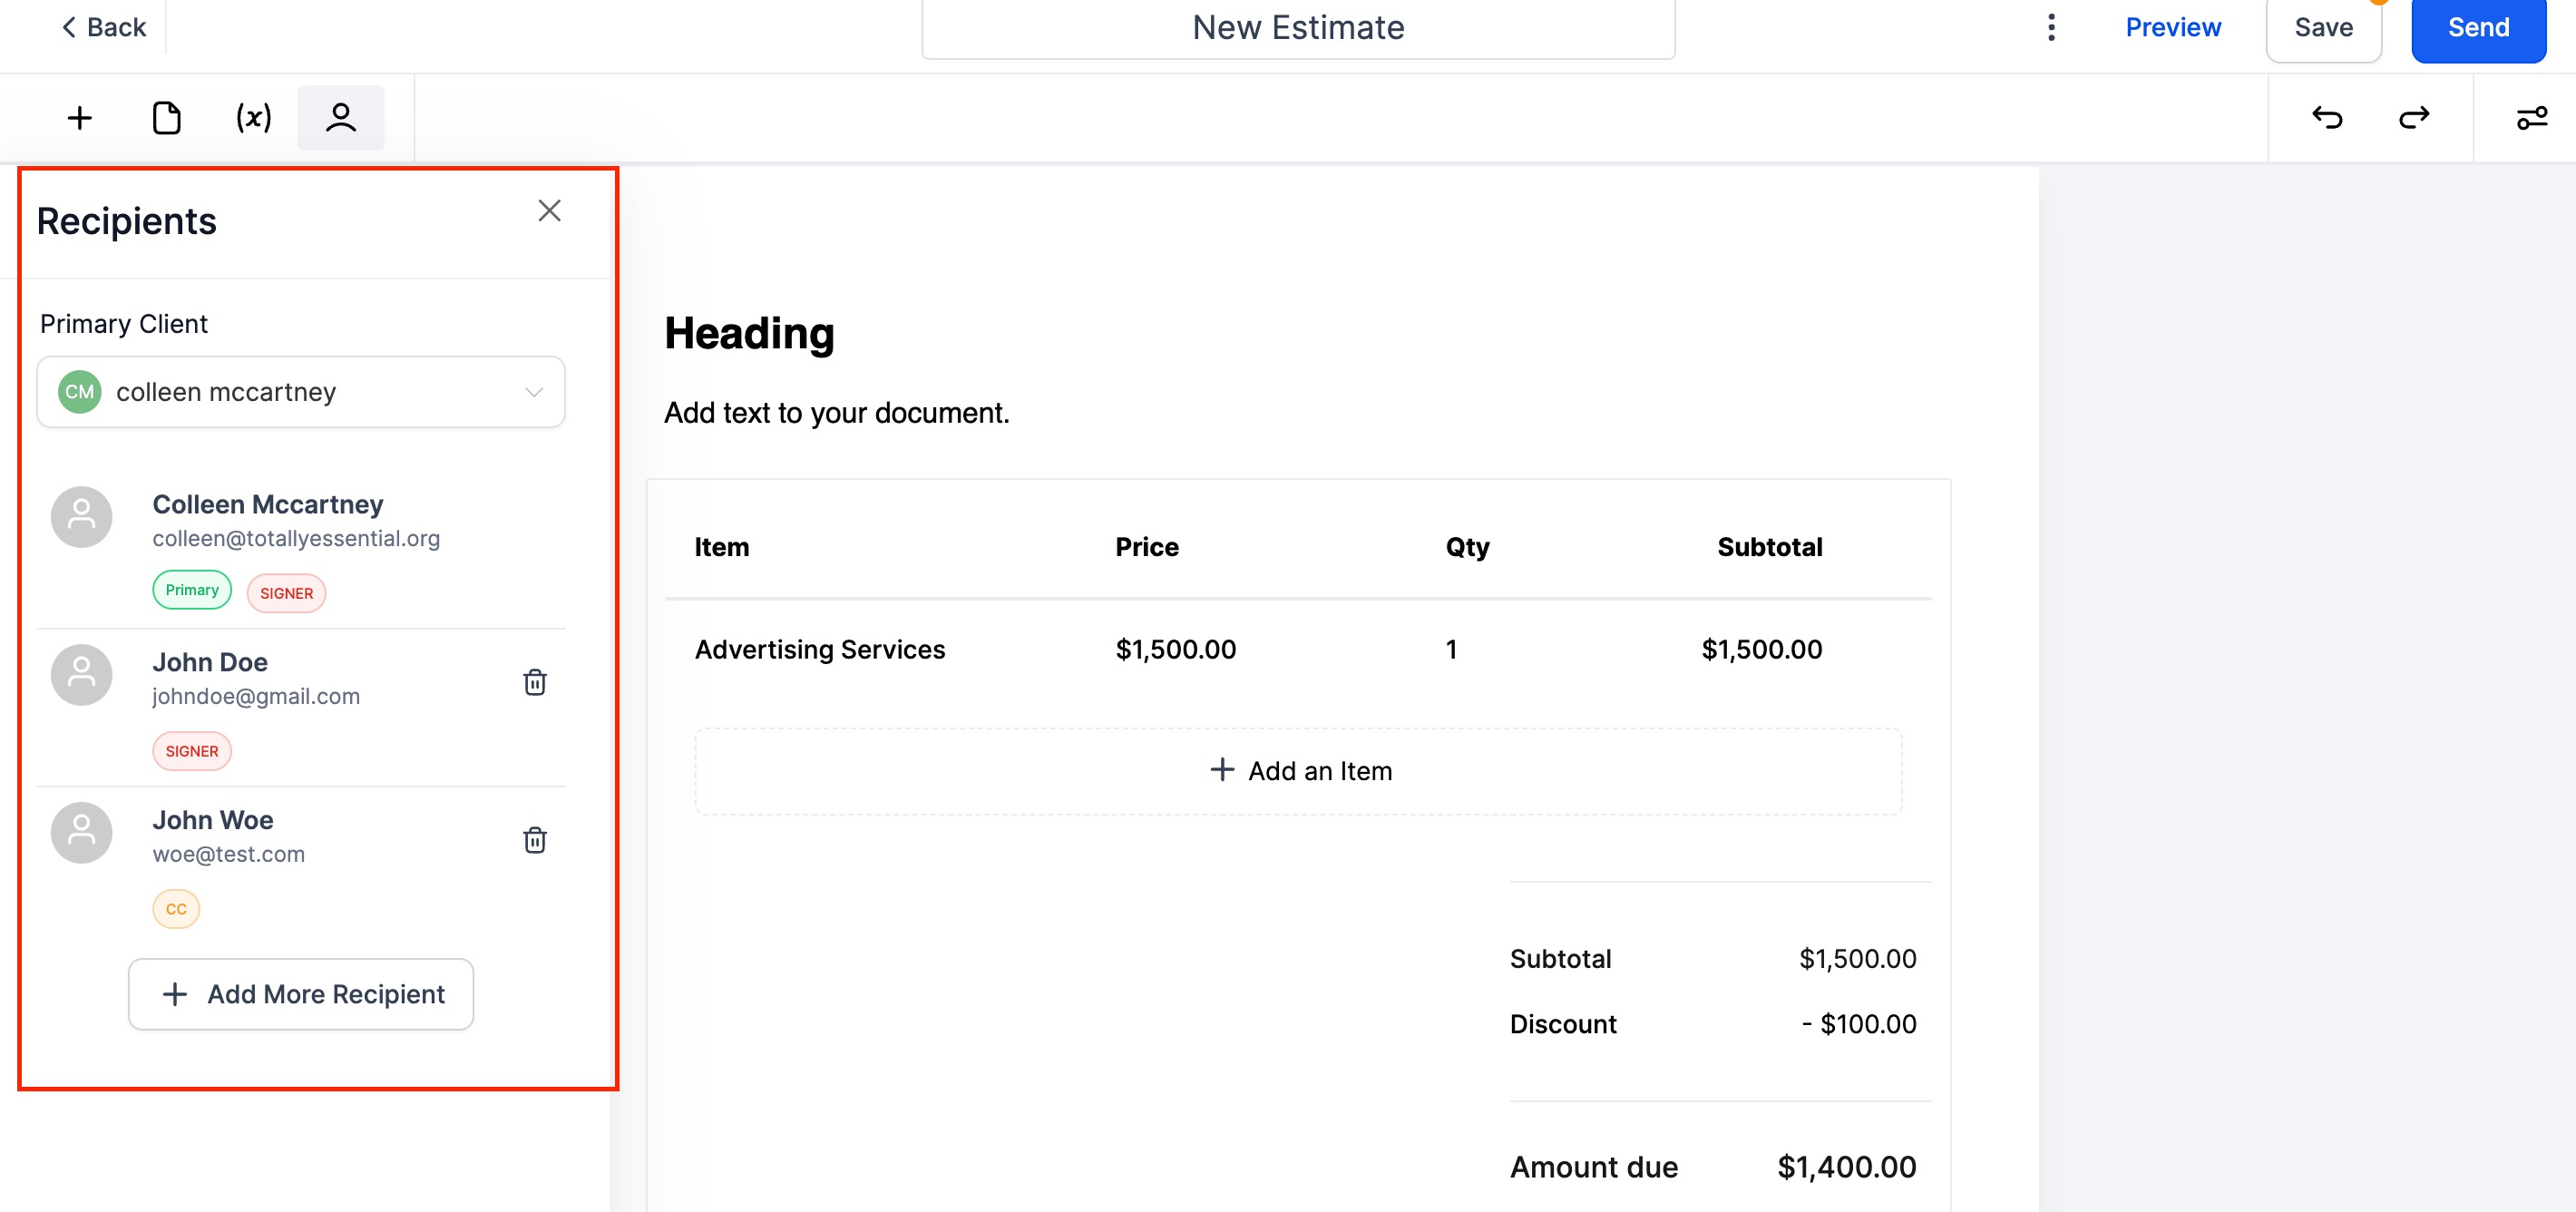Click the blue Send button
The width and height of the screenshot is (2576, 1212).
[x=2478, y=28]
